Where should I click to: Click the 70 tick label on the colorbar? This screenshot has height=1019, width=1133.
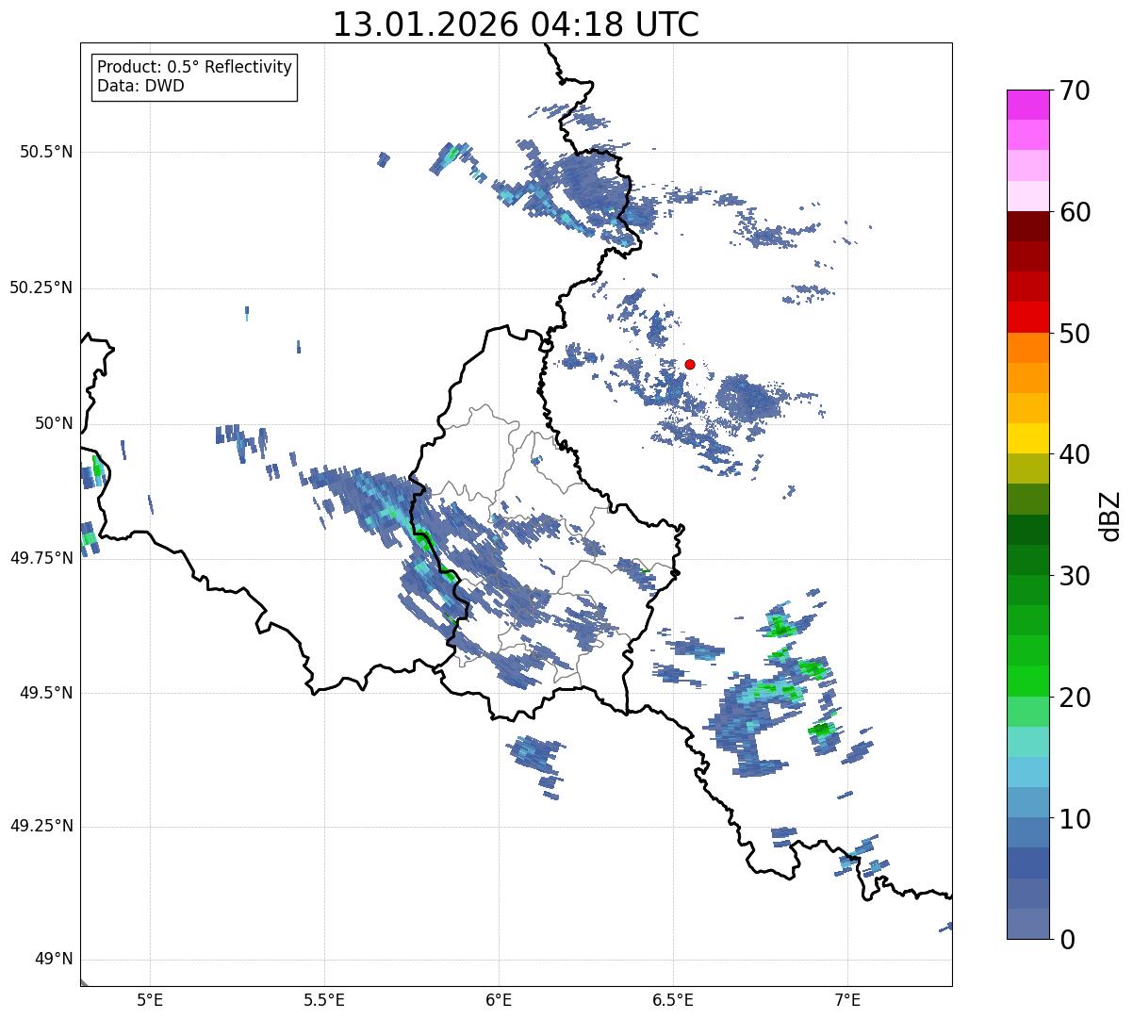pyautogui.click(x=1075, y=90)
